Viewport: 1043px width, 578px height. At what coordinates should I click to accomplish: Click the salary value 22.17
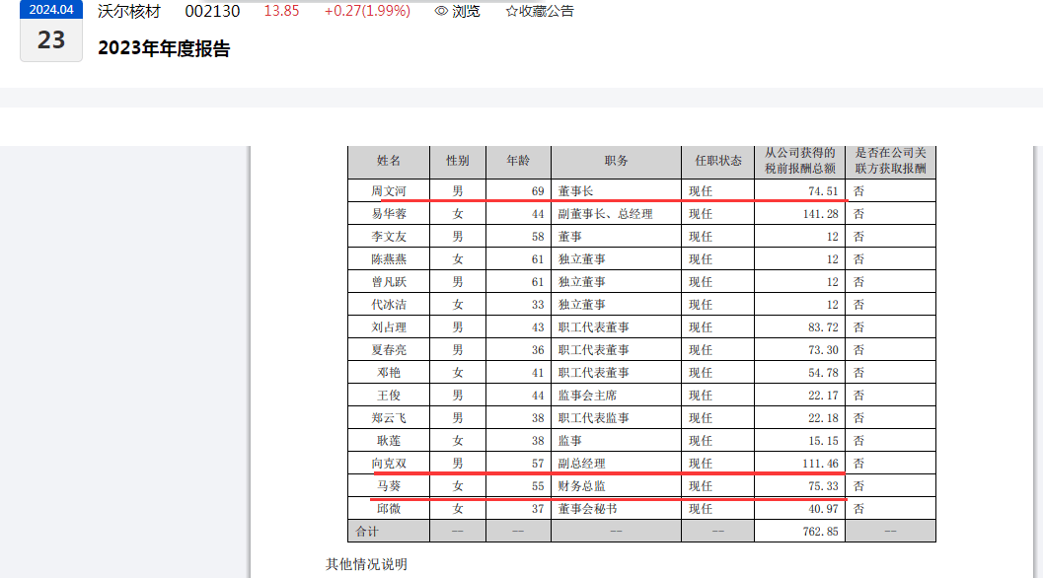click(824, 396)
